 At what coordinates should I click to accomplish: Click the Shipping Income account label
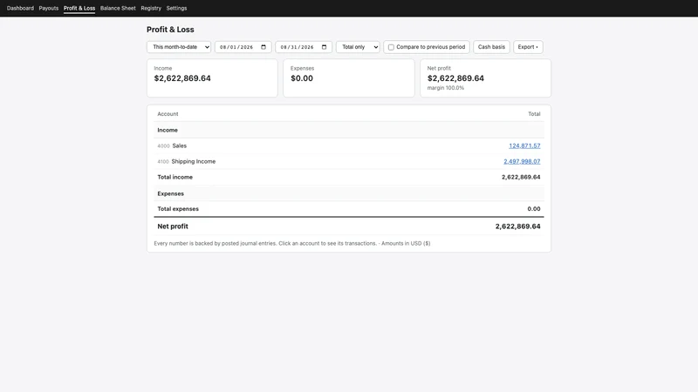(x=193, y=161)
